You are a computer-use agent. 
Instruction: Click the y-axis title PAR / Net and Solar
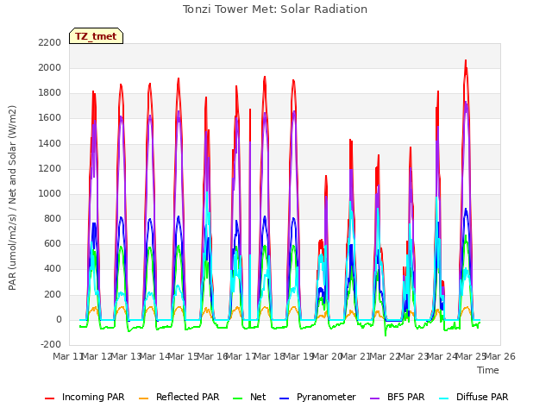click(x=12, y=198)
